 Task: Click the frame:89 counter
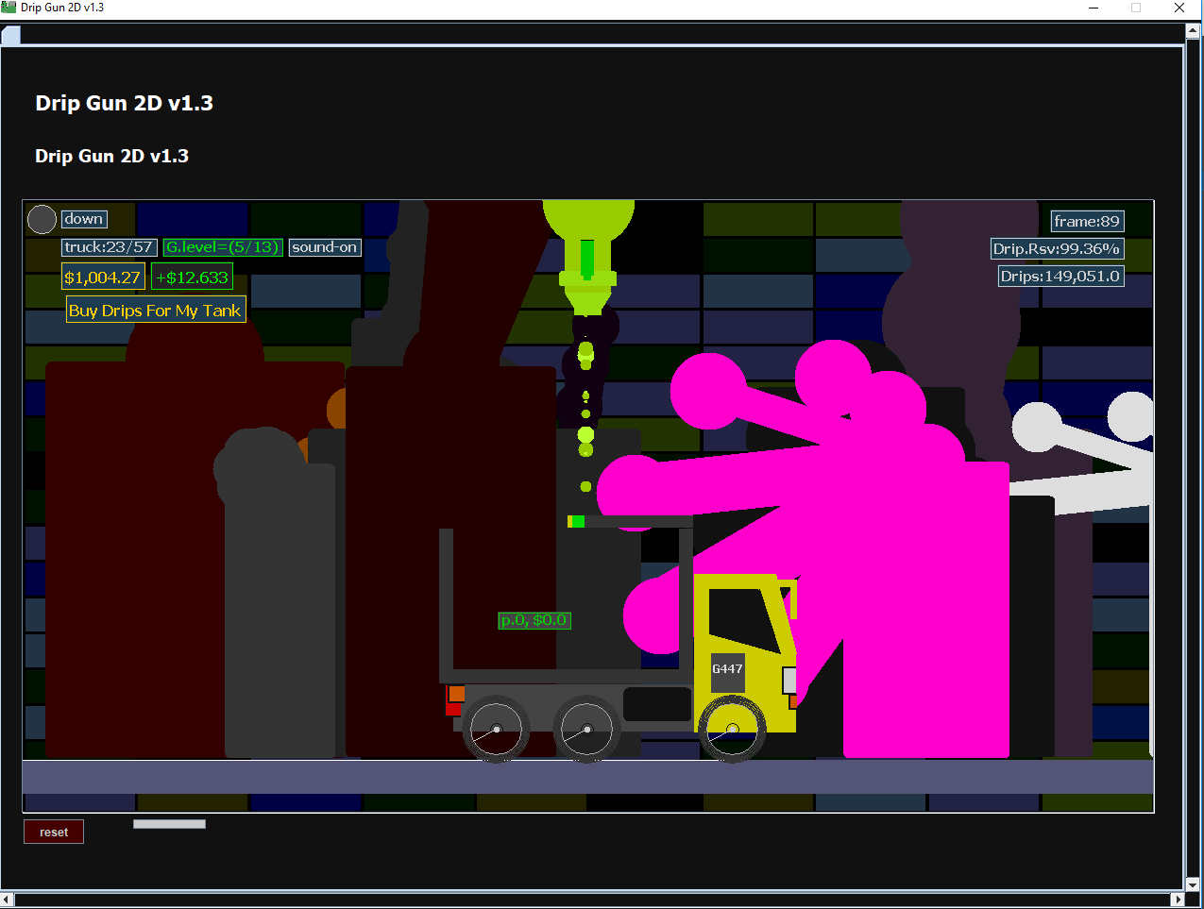coord(1087,221)
